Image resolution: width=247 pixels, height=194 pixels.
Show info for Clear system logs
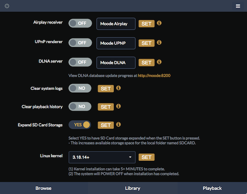click(x=118, y=88)
